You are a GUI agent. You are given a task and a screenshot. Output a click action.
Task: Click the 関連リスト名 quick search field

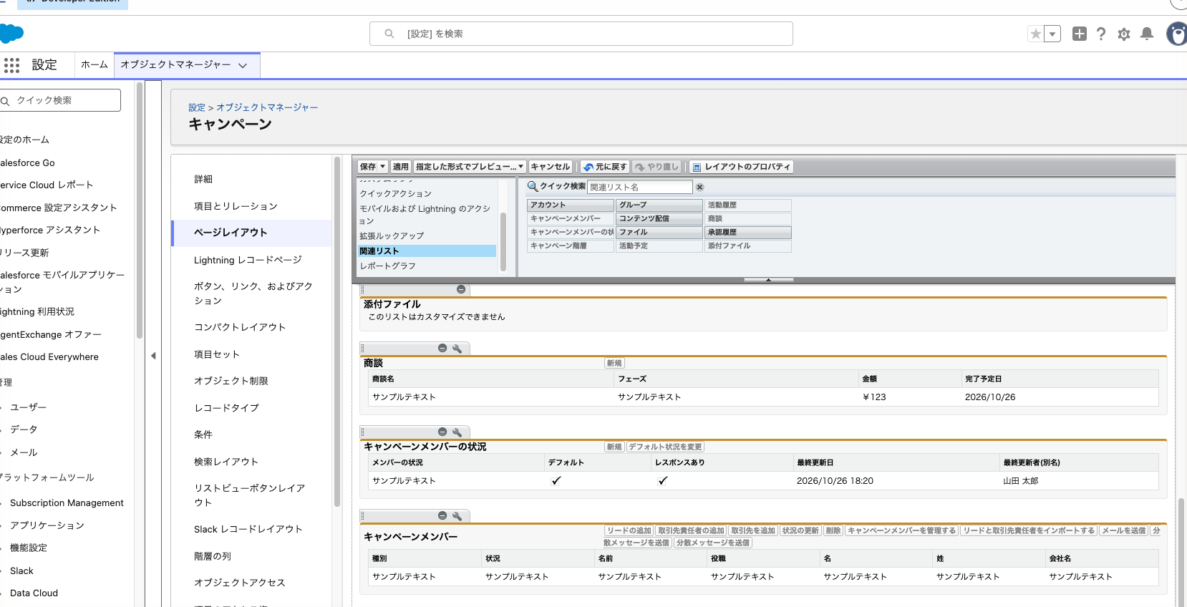tap(640, 187)
